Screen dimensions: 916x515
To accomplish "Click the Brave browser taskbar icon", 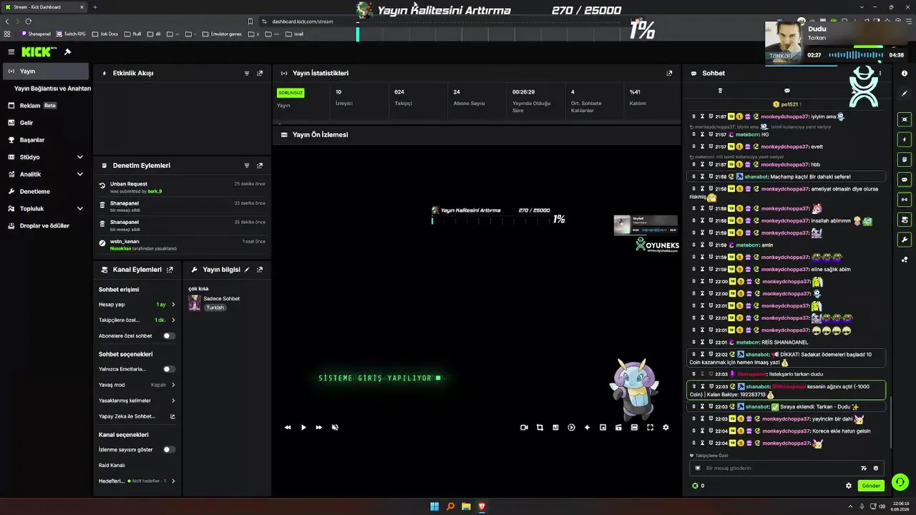I will (482, 506).
